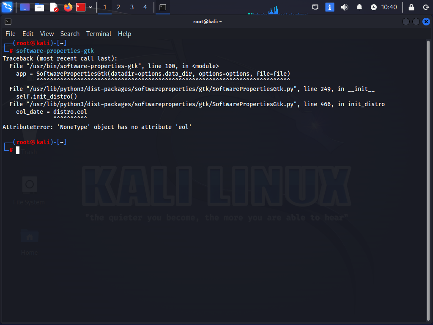
Task: Click the 'Traceback (most recent call last):' line
Action: click(x=60, y=58)
